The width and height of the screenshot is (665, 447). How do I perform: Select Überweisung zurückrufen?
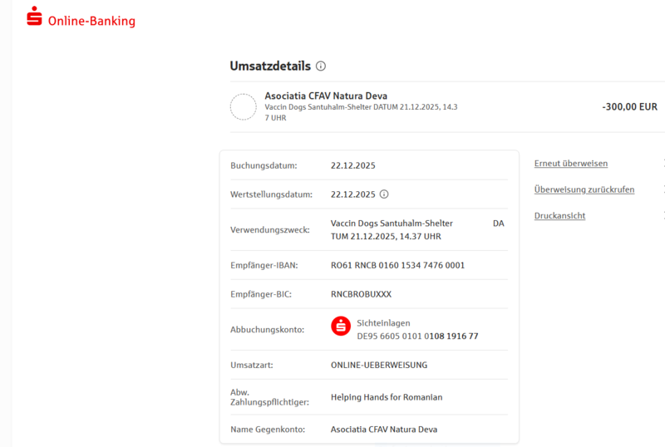pyautogui.click(x=584, y=189)
